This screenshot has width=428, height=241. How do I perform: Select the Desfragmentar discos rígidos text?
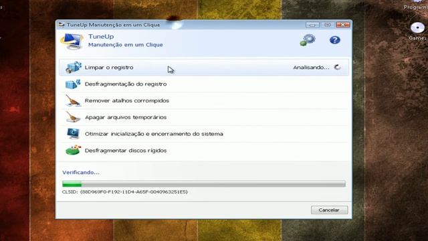[x=126, y=151]
